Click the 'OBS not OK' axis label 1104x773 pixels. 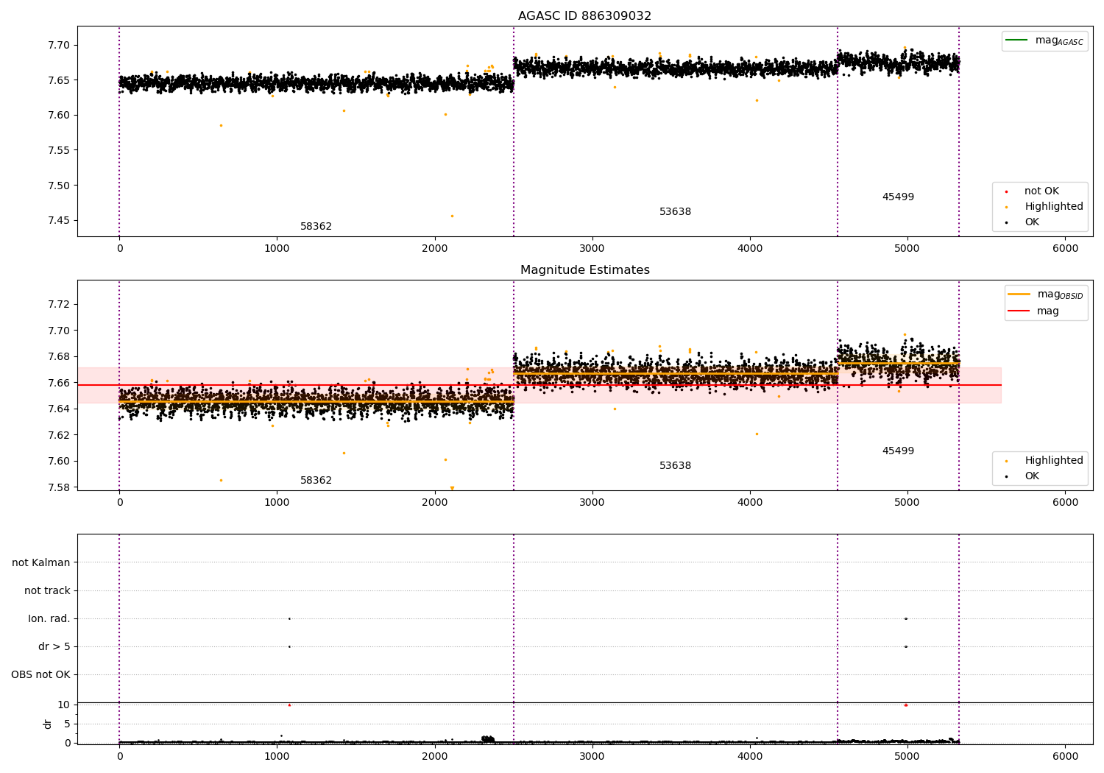click(x=40, y=675)
